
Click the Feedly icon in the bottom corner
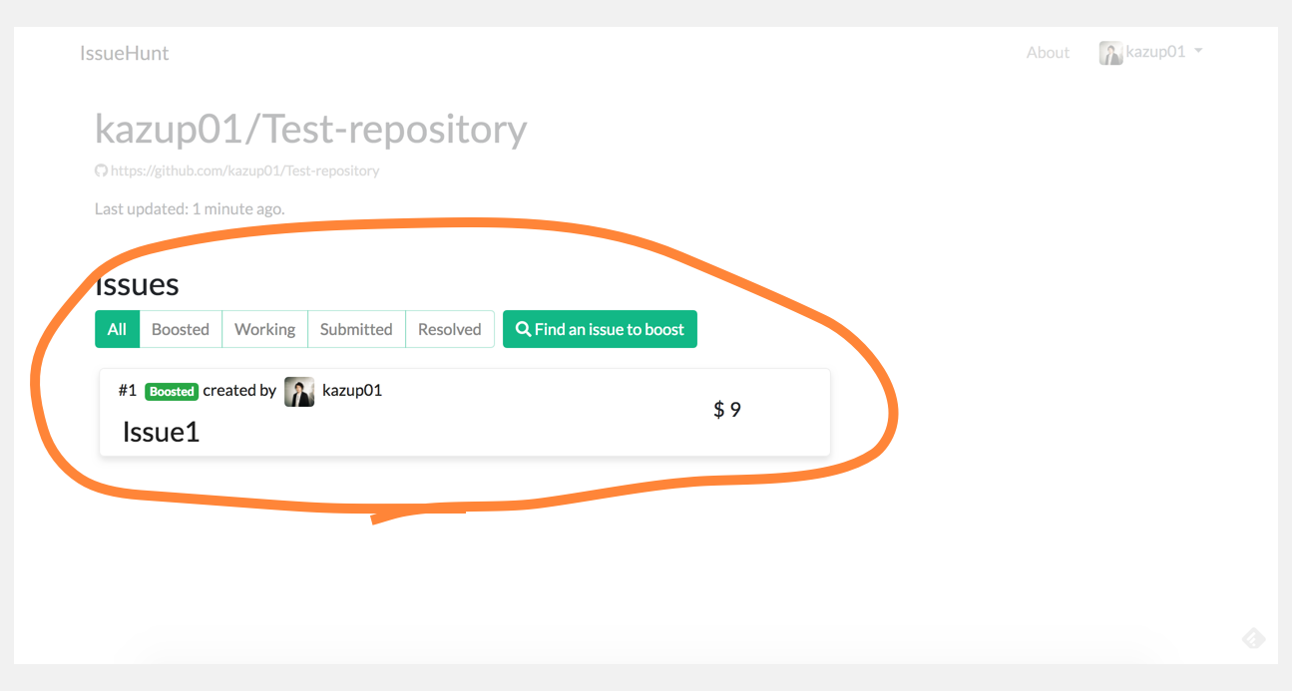coord(1253,638)
